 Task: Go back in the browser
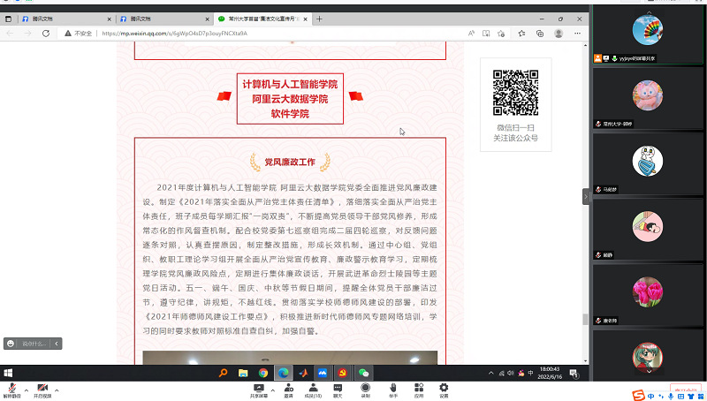(x=10, y=34)
